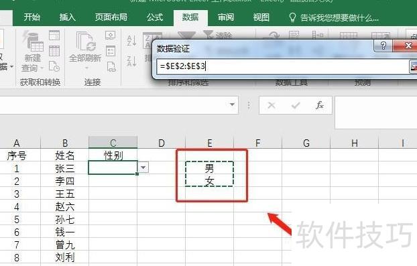Select the 数据 ribbon tab
The width and height of the screenshot is (417, 266).
pos(190,17)
